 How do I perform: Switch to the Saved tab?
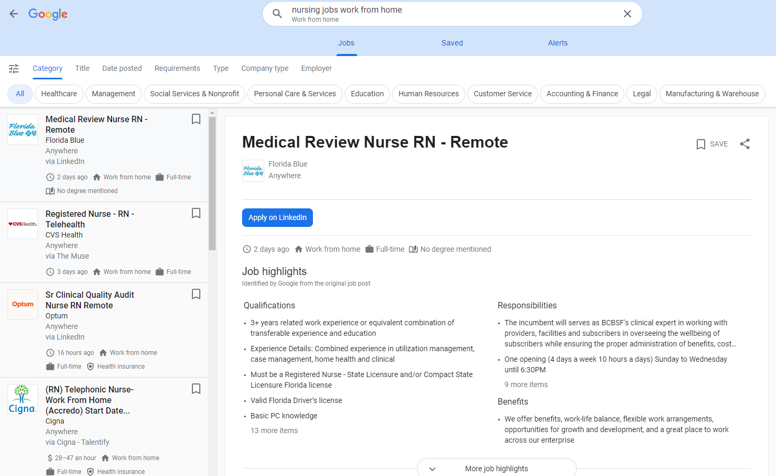(452, 43)
